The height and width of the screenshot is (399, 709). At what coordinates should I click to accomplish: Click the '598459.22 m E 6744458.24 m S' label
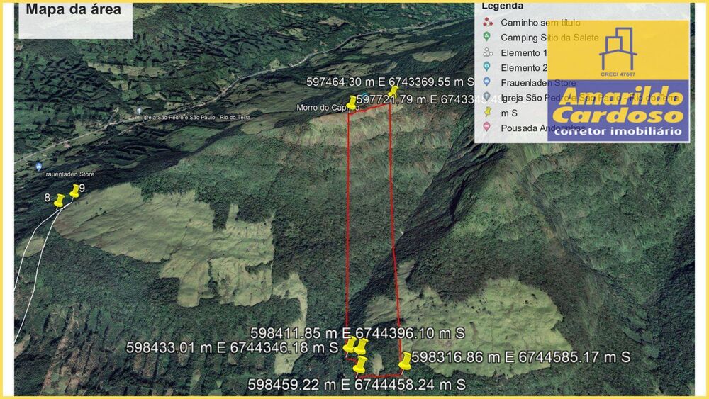357,385
